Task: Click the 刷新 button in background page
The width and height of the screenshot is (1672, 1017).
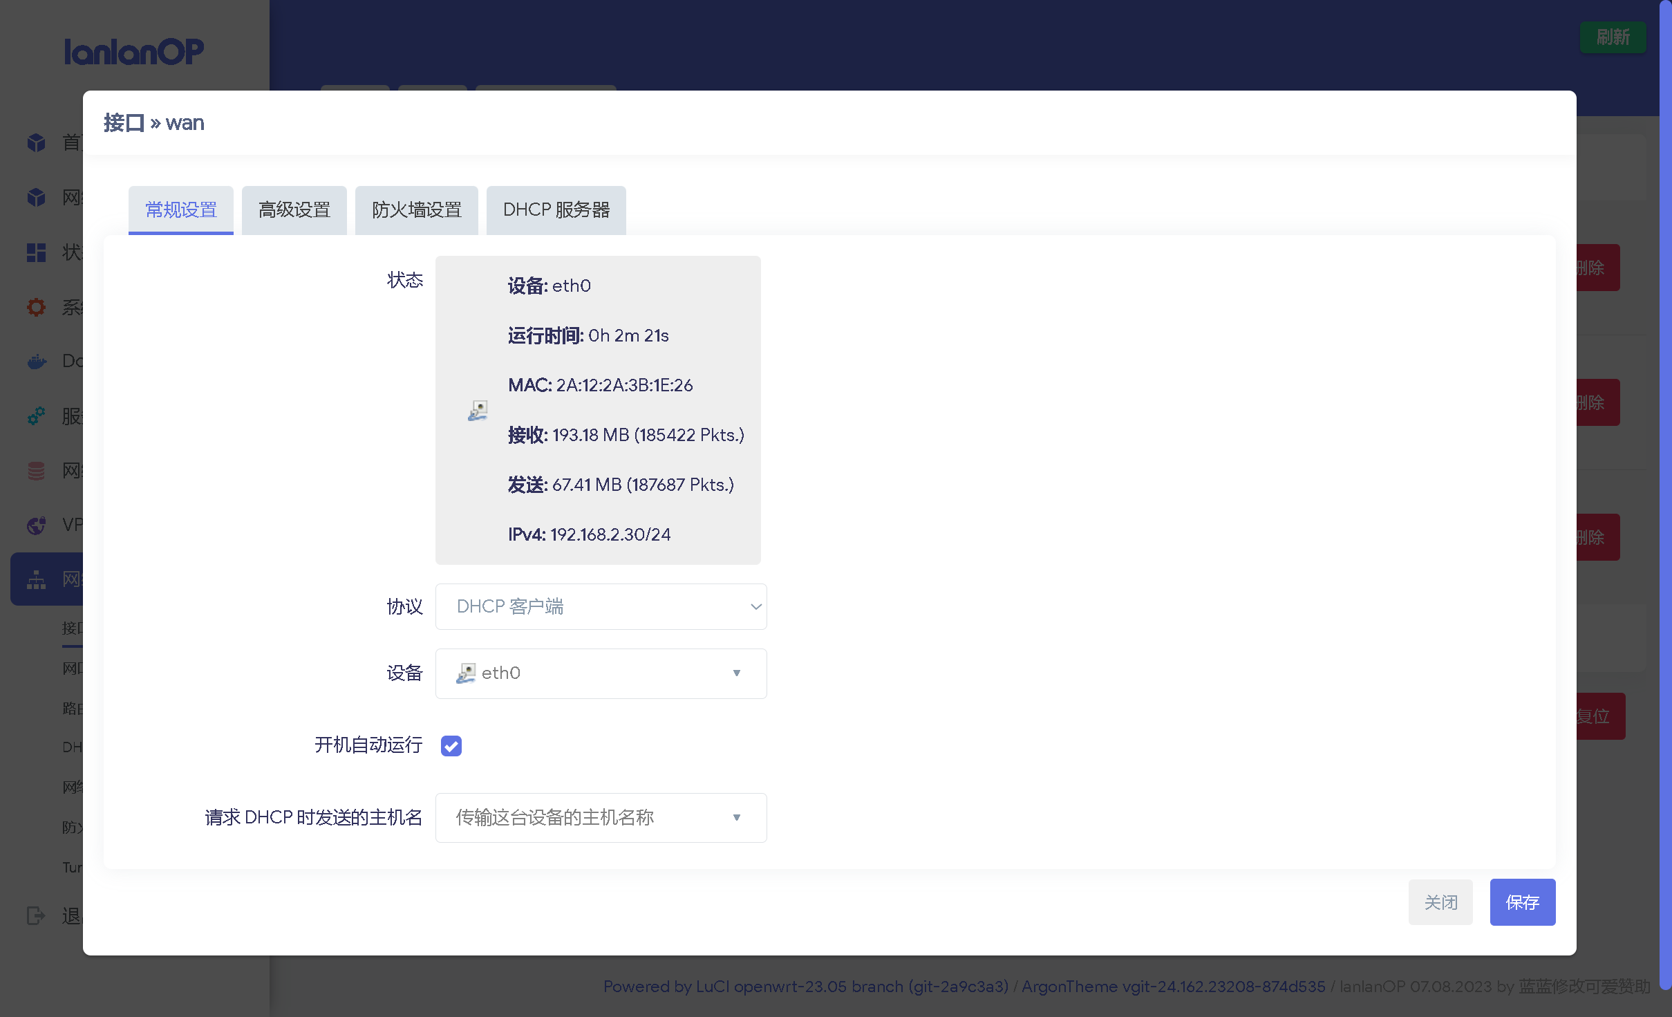Action: [1613, 37]
